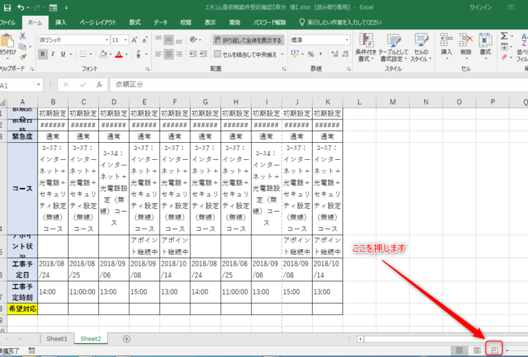The width and height of the screenshot is (528, 357).
Task: Align text left
Action: pyautogui.click(x=158, y=54)
